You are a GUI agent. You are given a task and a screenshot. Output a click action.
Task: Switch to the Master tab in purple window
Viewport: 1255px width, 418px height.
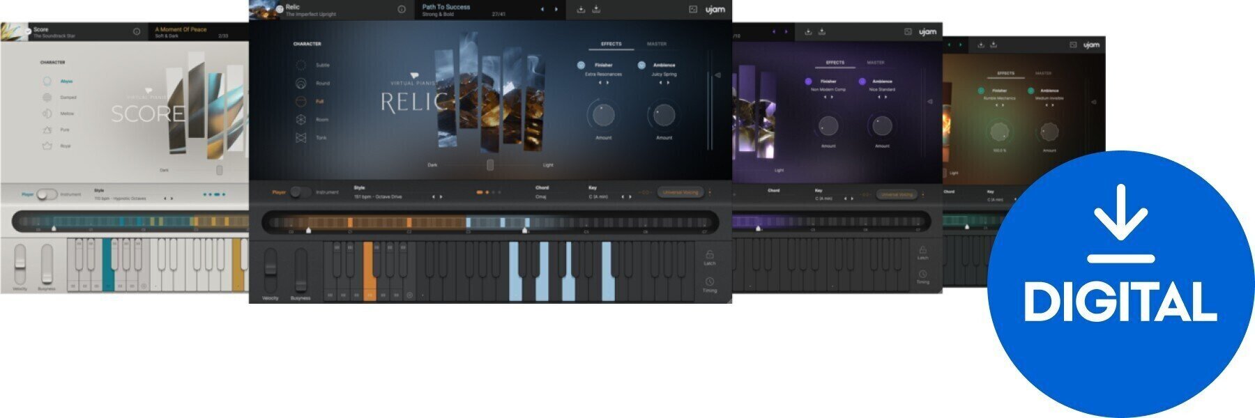pos(876,63)
